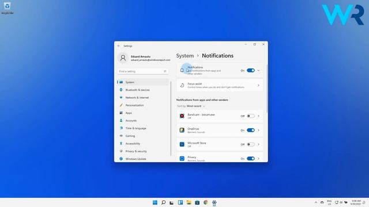Click the Accessibility figure icon
This screenshot has height=207, width=369.
point(121,143)
